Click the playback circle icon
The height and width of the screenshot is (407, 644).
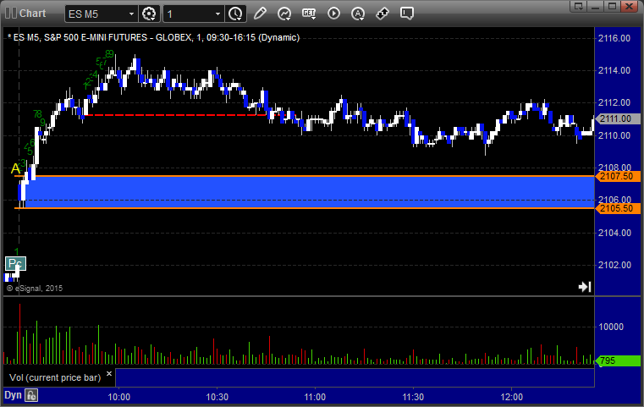(x=333, y=14)
